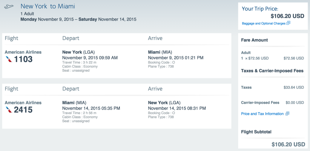Click the Adult fare line $72.56 USD
Screen dimensions: 310x151
point(293,58)
